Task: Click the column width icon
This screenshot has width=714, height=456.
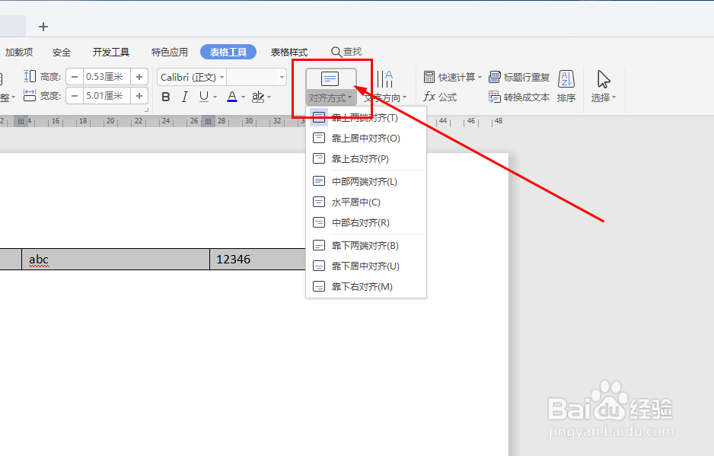Action: [30, 95]
